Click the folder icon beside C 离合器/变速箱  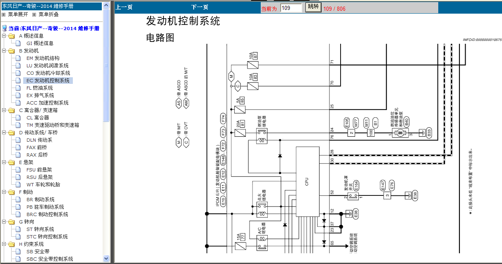click(11, 110)
